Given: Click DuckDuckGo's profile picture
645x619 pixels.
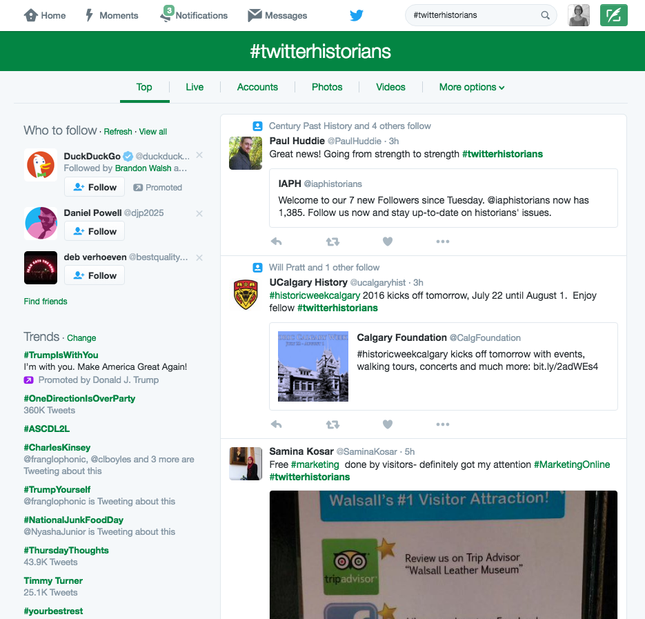Looking at the screenshot, I should [x=41, y=165].
